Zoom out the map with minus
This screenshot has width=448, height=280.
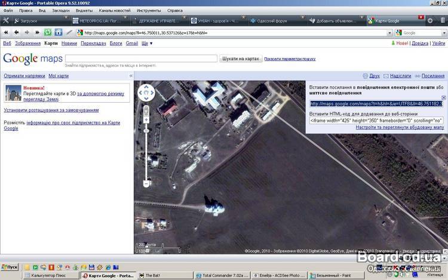[146, 184]
